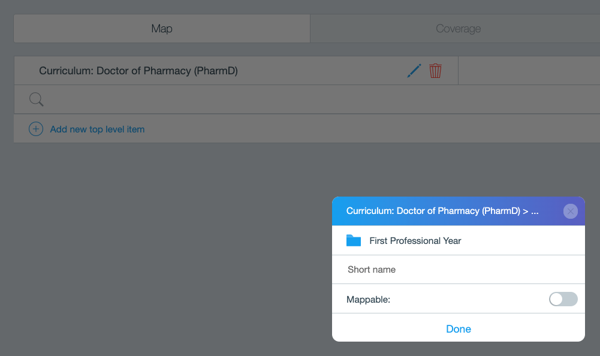
Task: Click the dialog breadcrumb header title
Action: [442, 211]
